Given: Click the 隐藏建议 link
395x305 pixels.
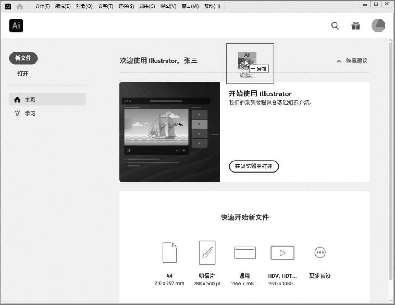Looking at the screenshot, I should click(x=356, y=61).
